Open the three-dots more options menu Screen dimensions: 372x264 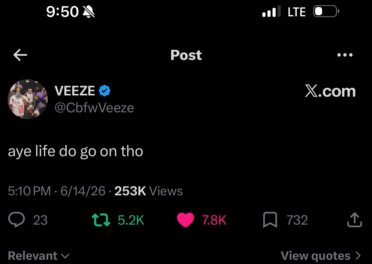click(345, 55)
